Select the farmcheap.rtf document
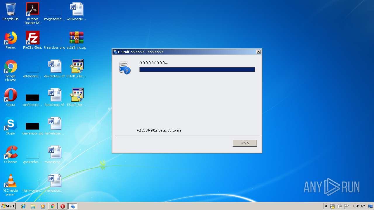The width and height of the screenshot is (374, 210). pos(54,97)
